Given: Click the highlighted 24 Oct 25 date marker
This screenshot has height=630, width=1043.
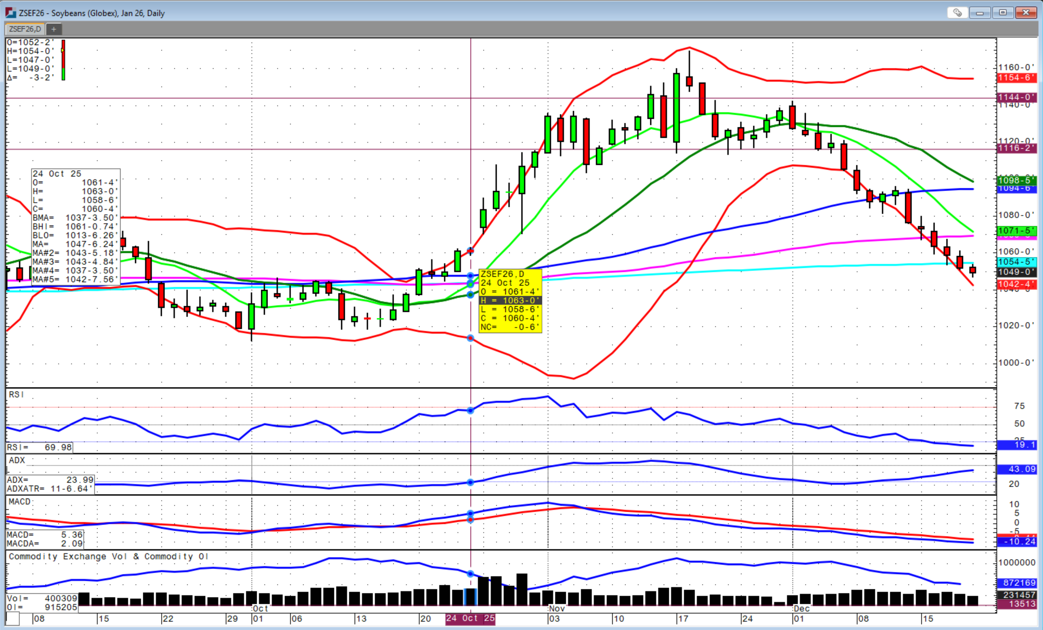Looking at the screenshot, I should pyautogui.click(x=470, y=618).
